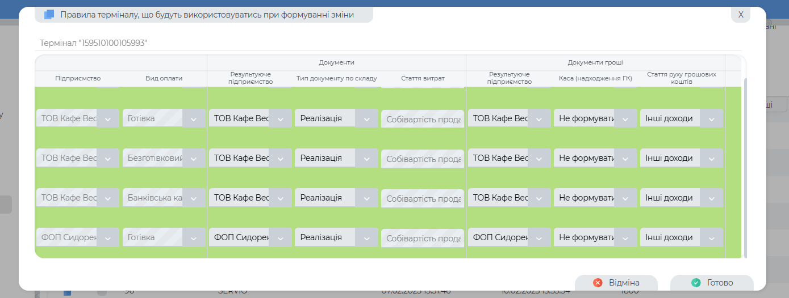Viewport: 789px width, 298px height.
Task: Expand second row ТОВ Кафе money documents enterprise dropdown
Action: (539, 159)
